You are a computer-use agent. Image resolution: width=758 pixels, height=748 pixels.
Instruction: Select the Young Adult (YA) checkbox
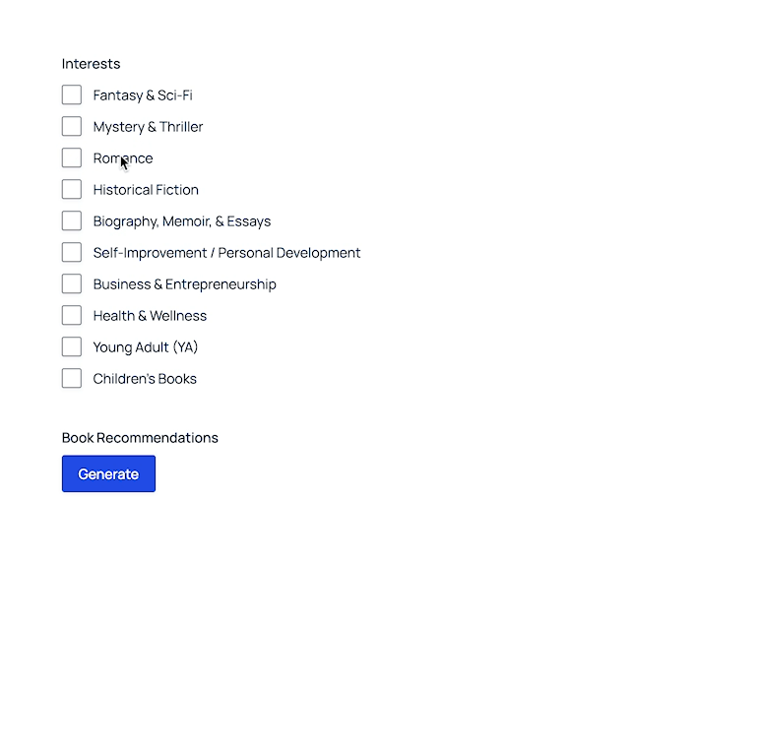click(x=72, y=346)
